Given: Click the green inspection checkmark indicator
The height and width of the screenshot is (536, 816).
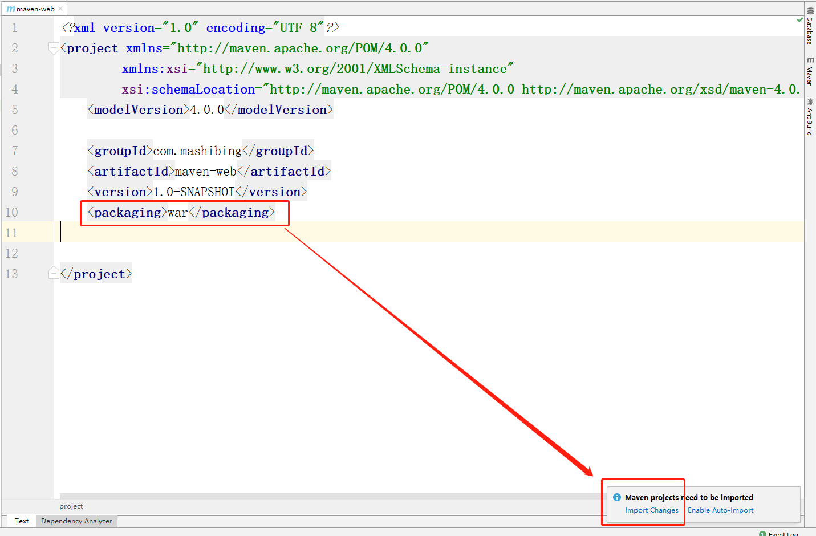Looking at the screenshot, I should 799,19.
